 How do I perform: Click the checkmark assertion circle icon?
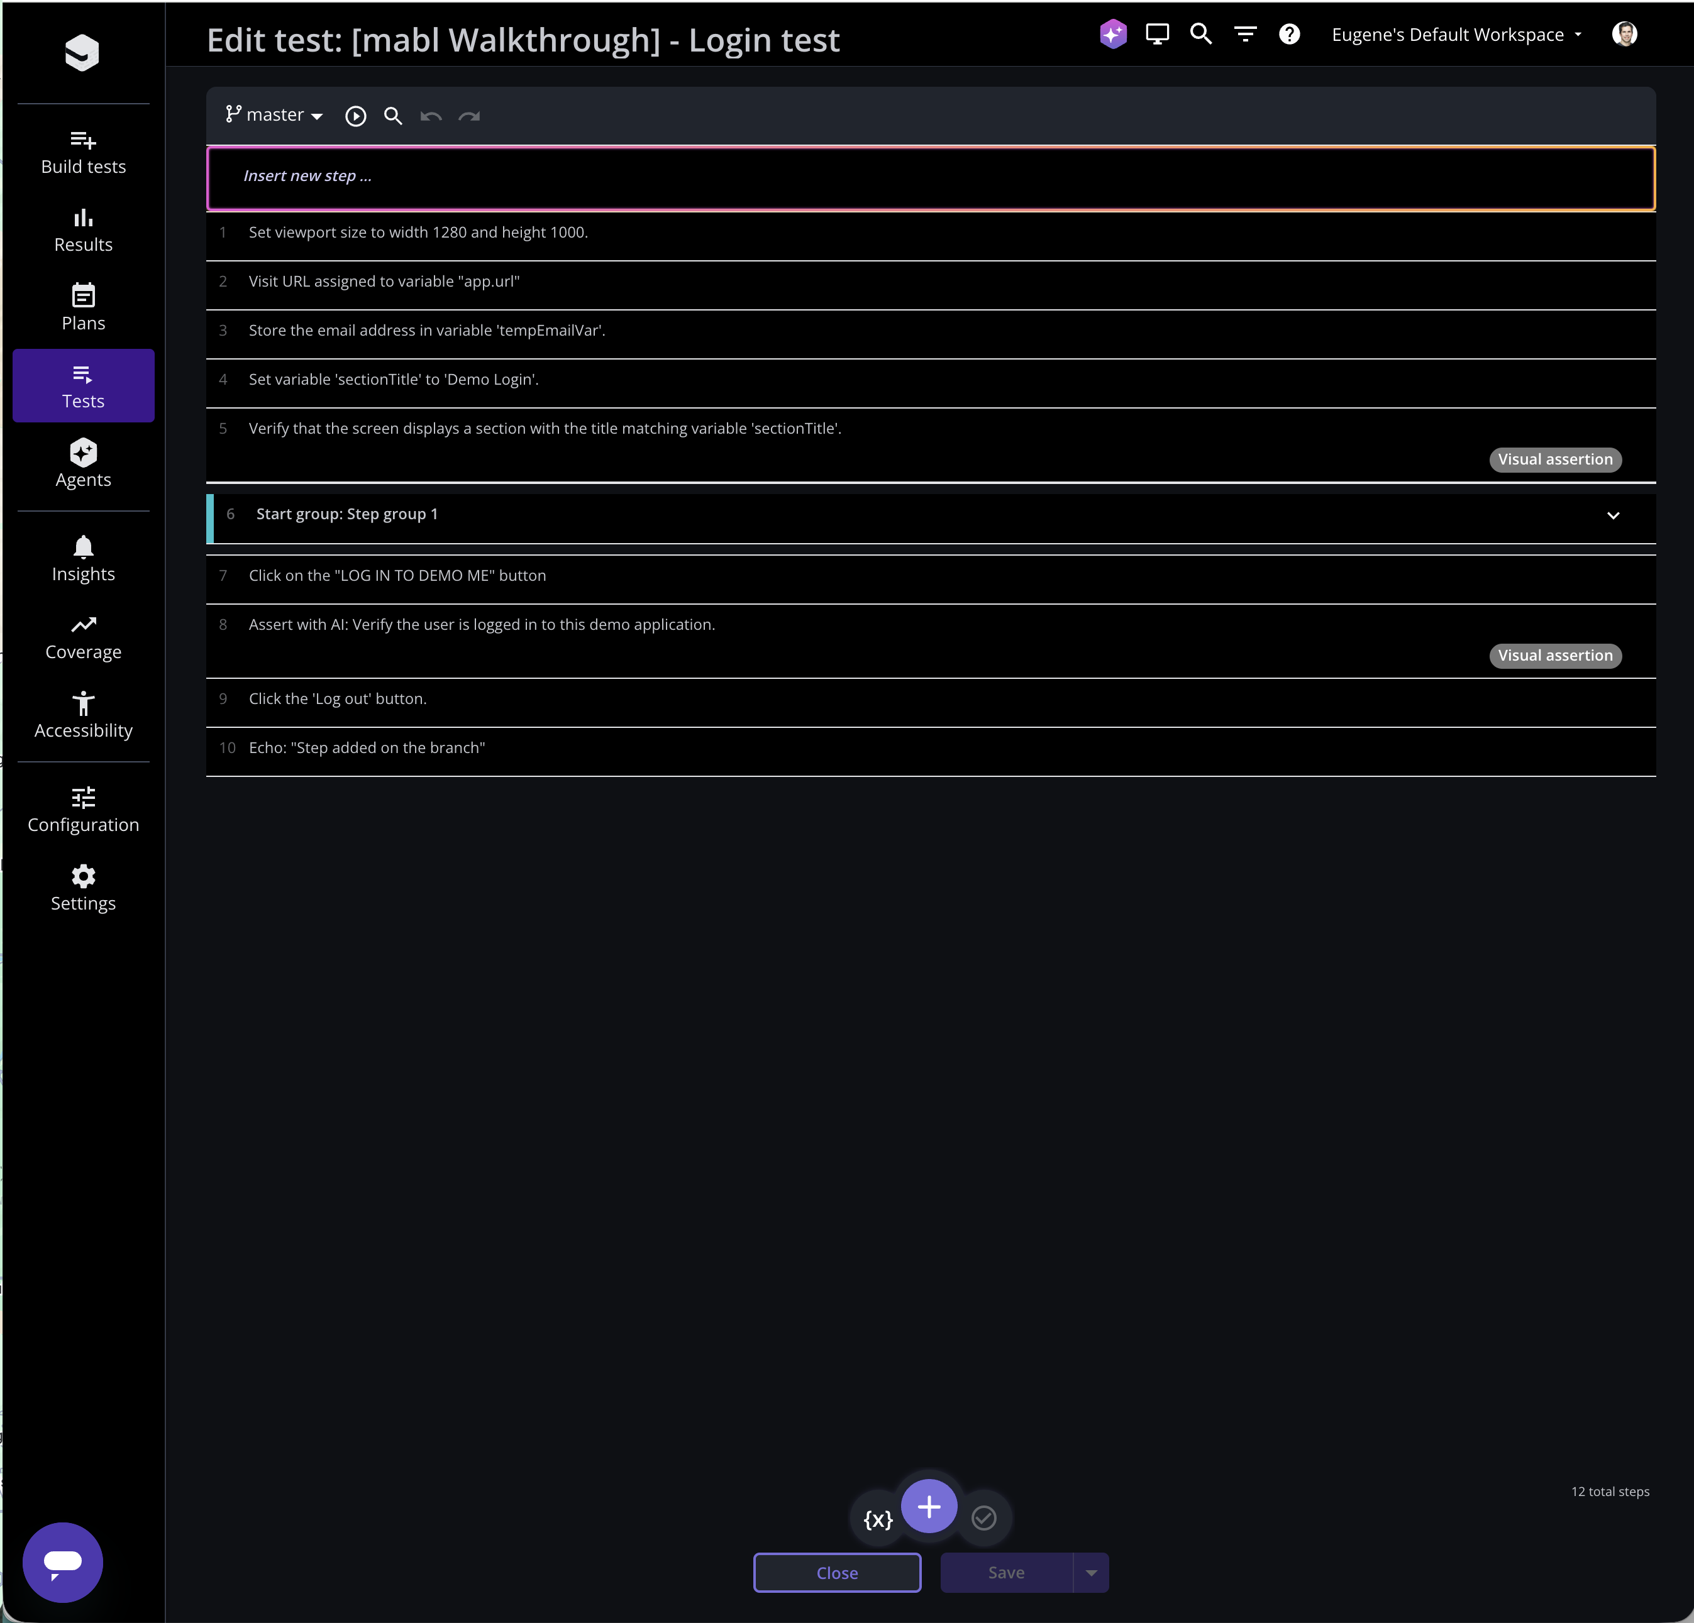click(983, 1517)
